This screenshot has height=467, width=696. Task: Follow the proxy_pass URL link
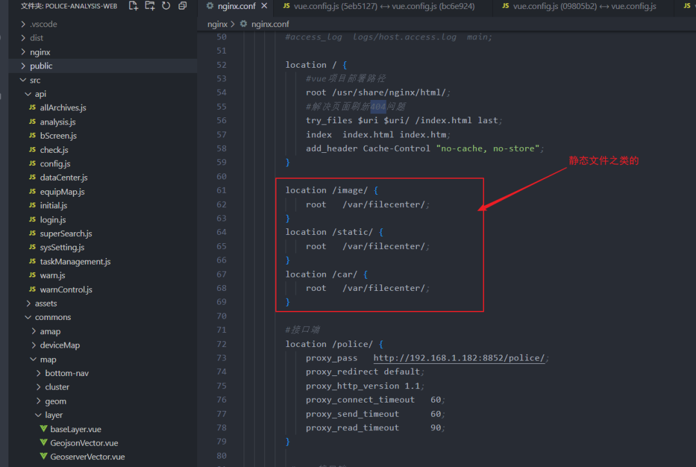point(459,358)
